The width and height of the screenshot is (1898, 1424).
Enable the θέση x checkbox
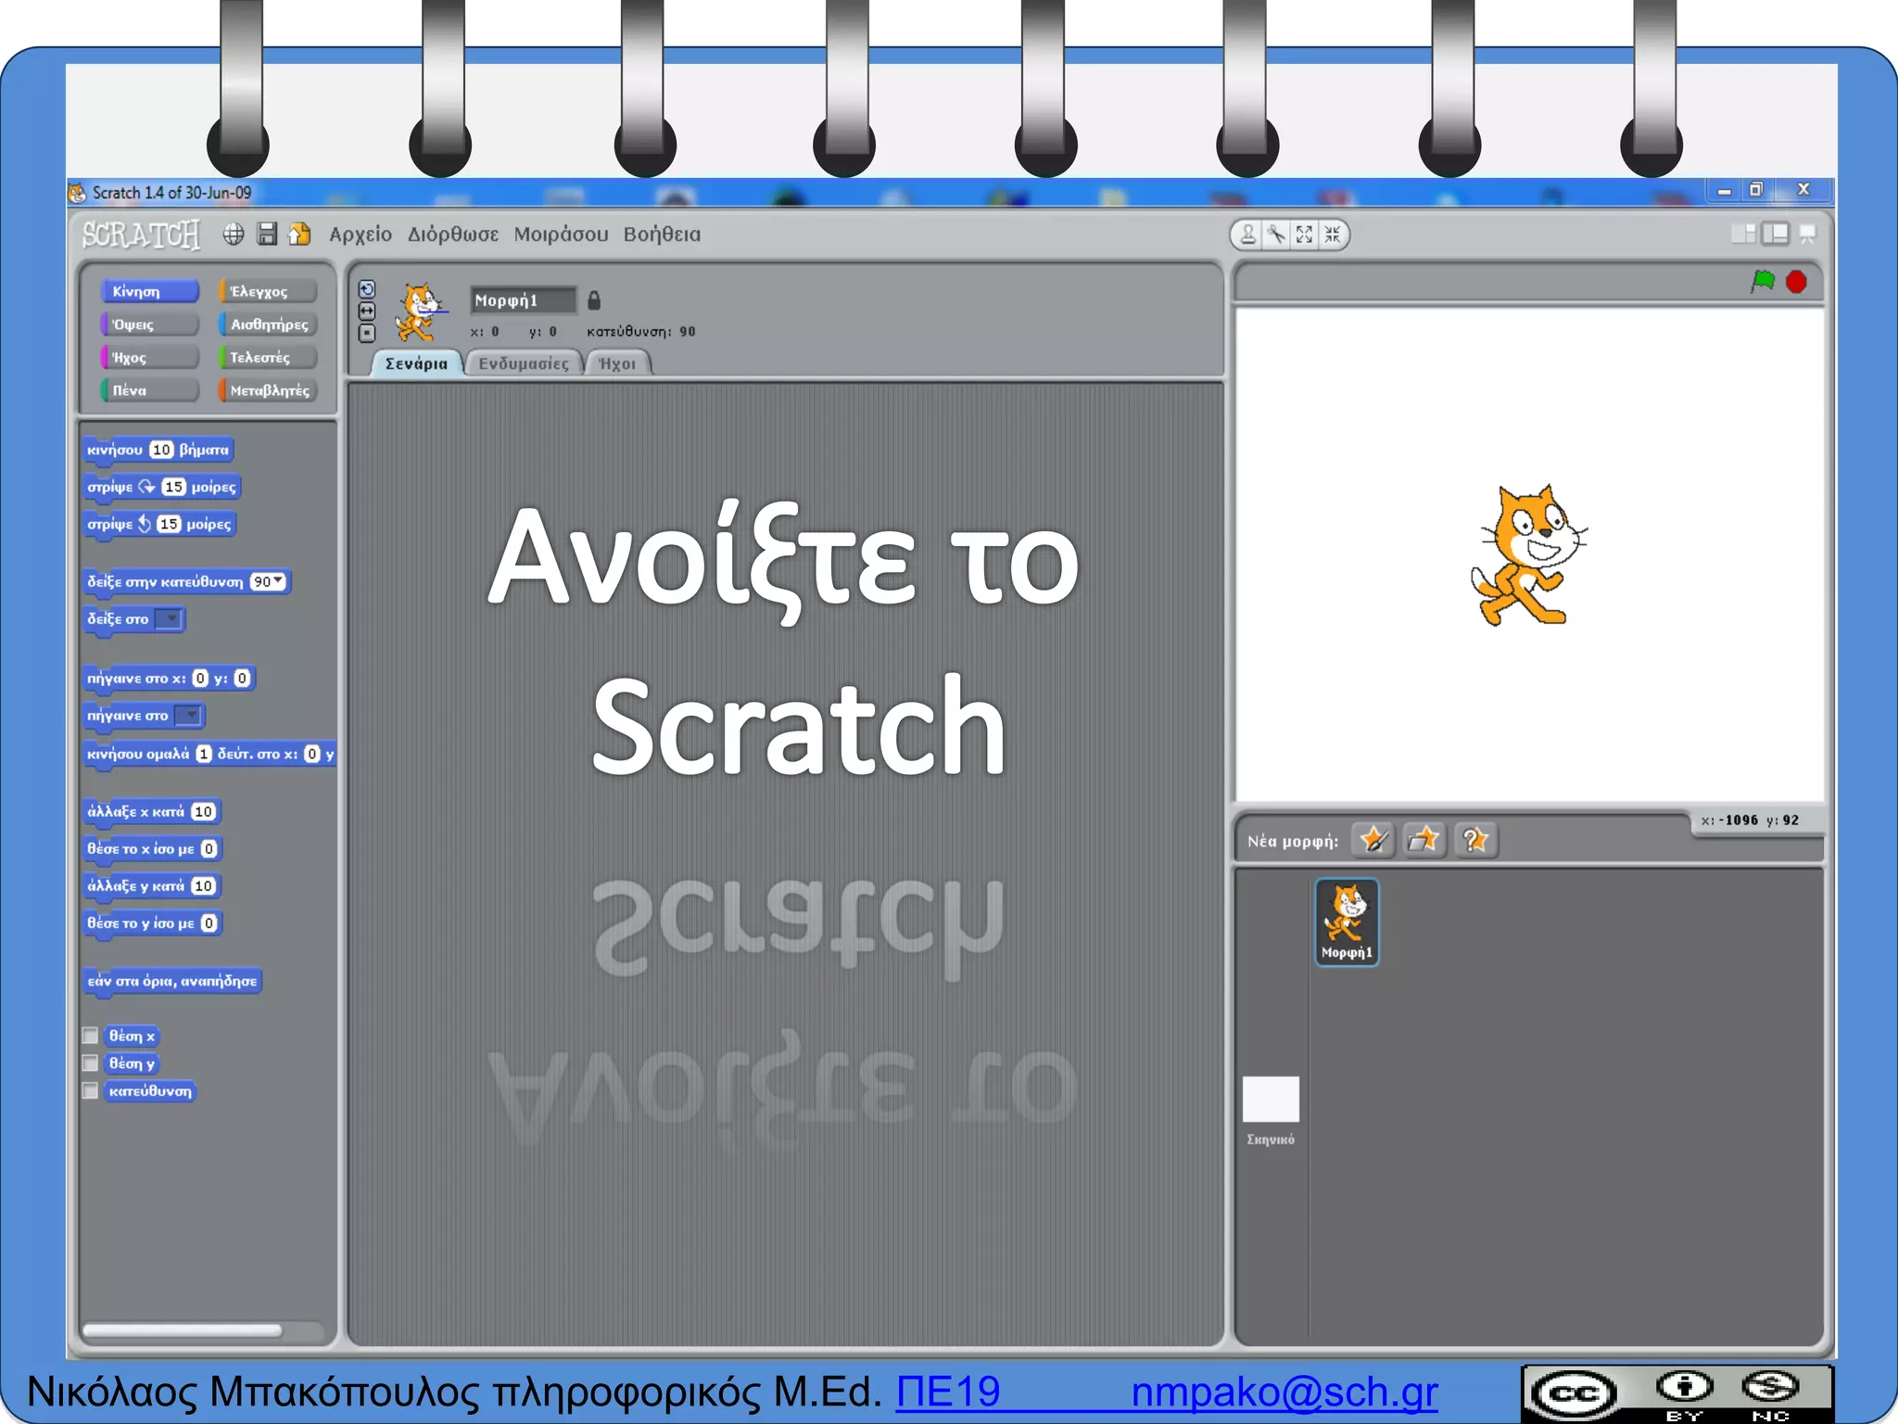click(x=91, y=1036)
